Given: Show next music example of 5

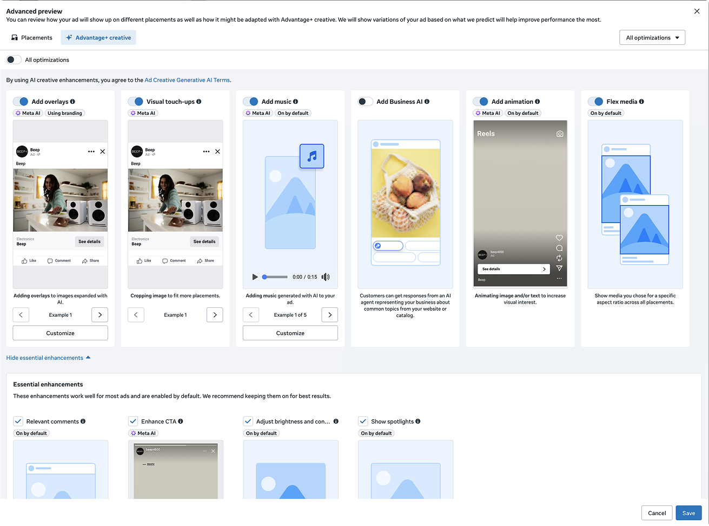Looking at the screenshot, I should pos(330,315).
